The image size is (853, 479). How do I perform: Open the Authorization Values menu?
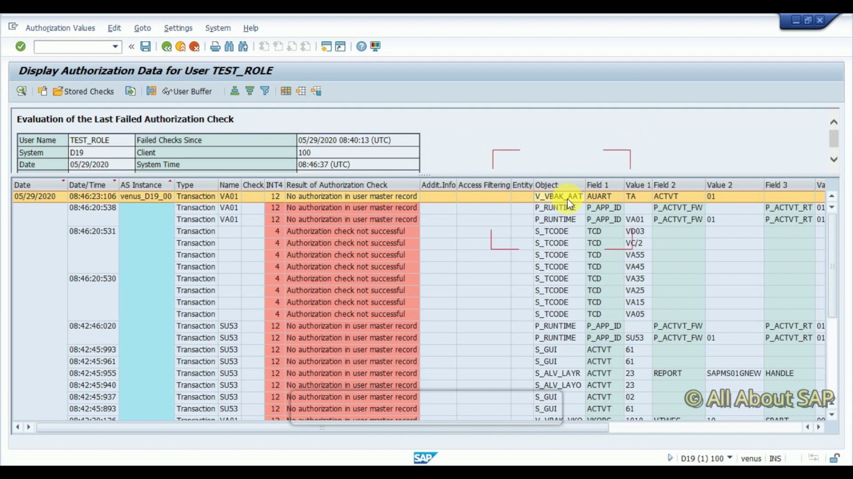pyautogui.click(x=60, y=28)
